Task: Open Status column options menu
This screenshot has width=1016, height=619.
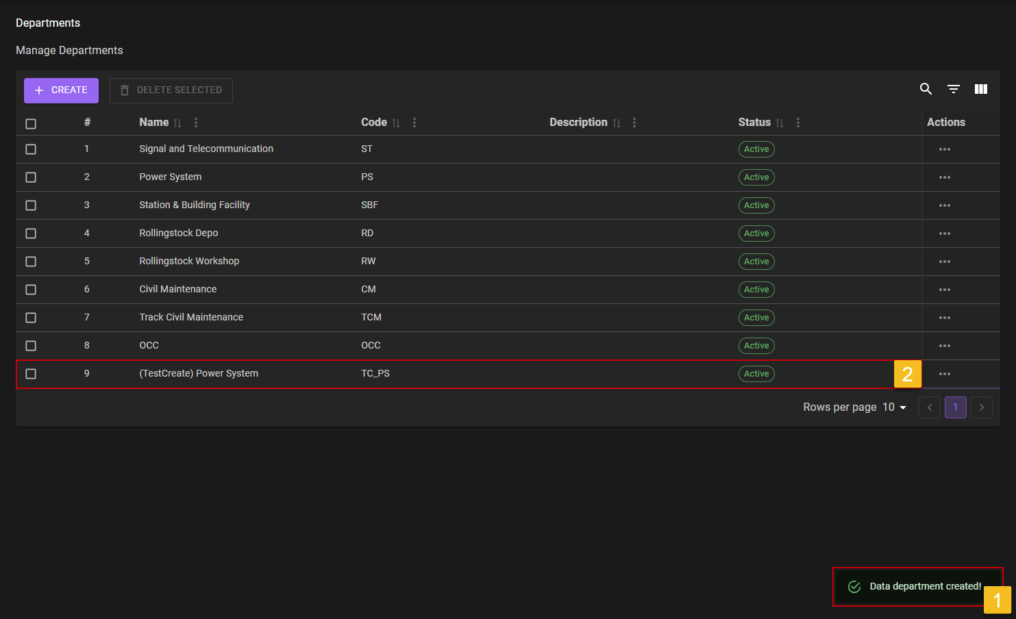Action: tap(797, 123)
